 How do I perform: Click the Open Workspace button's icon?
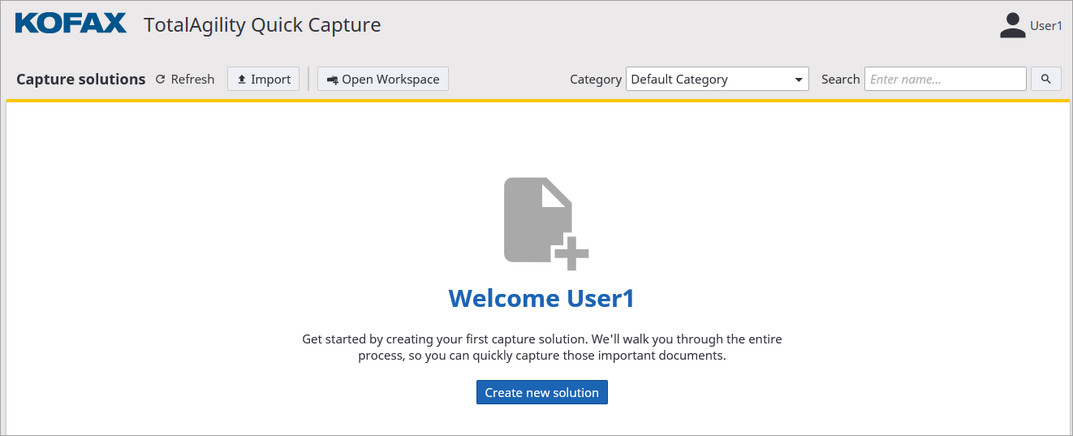(x=332, y=80)
